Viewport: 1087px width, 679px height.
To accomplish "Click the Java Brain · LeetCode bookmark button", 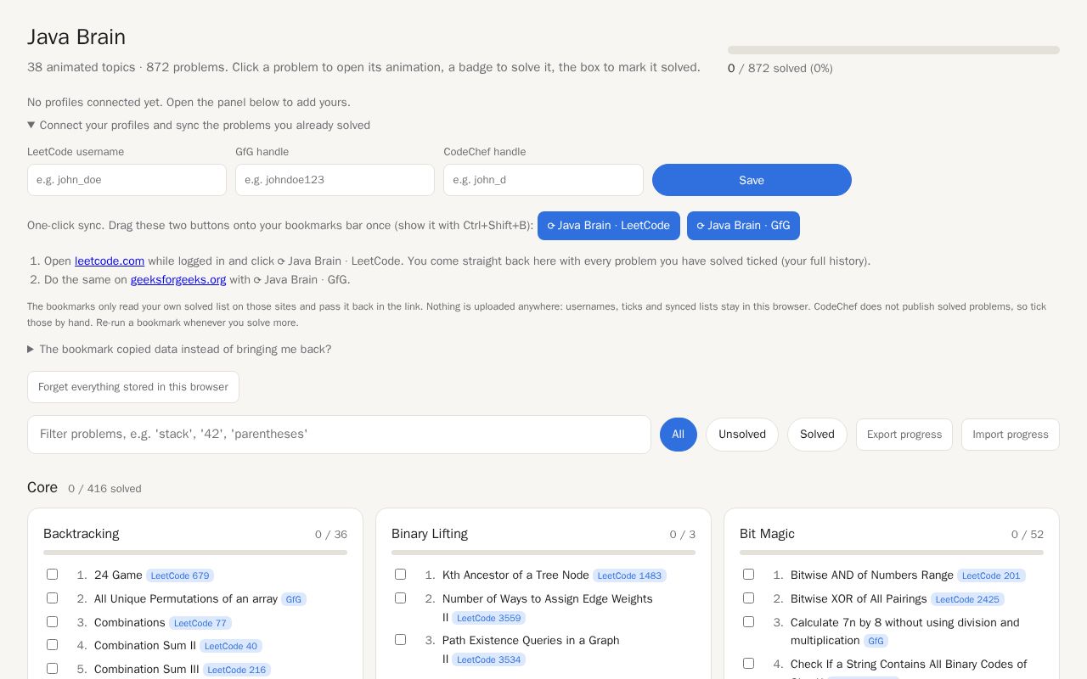I will click(x=609, y=226).
